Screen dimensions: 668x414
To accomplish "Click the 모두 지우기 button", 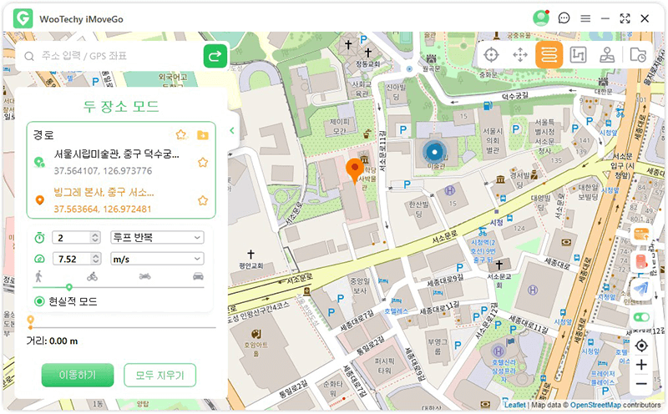I will (x=159, y=375).
